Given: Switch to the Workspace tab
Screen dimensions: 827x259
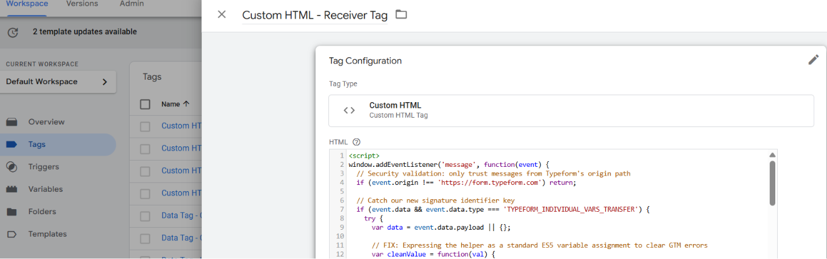Looking at the screenshot, I should [x=27, y=4].
